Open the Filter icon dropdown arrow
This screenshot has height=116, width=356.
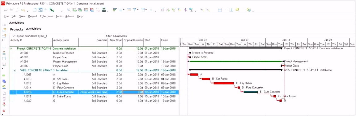pos(138,10)
